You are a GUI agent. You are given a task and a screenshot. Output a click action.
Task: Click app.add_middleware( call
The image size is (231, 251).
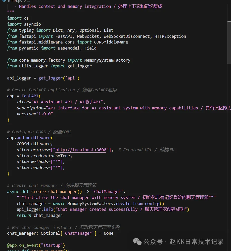click(30, 138)
